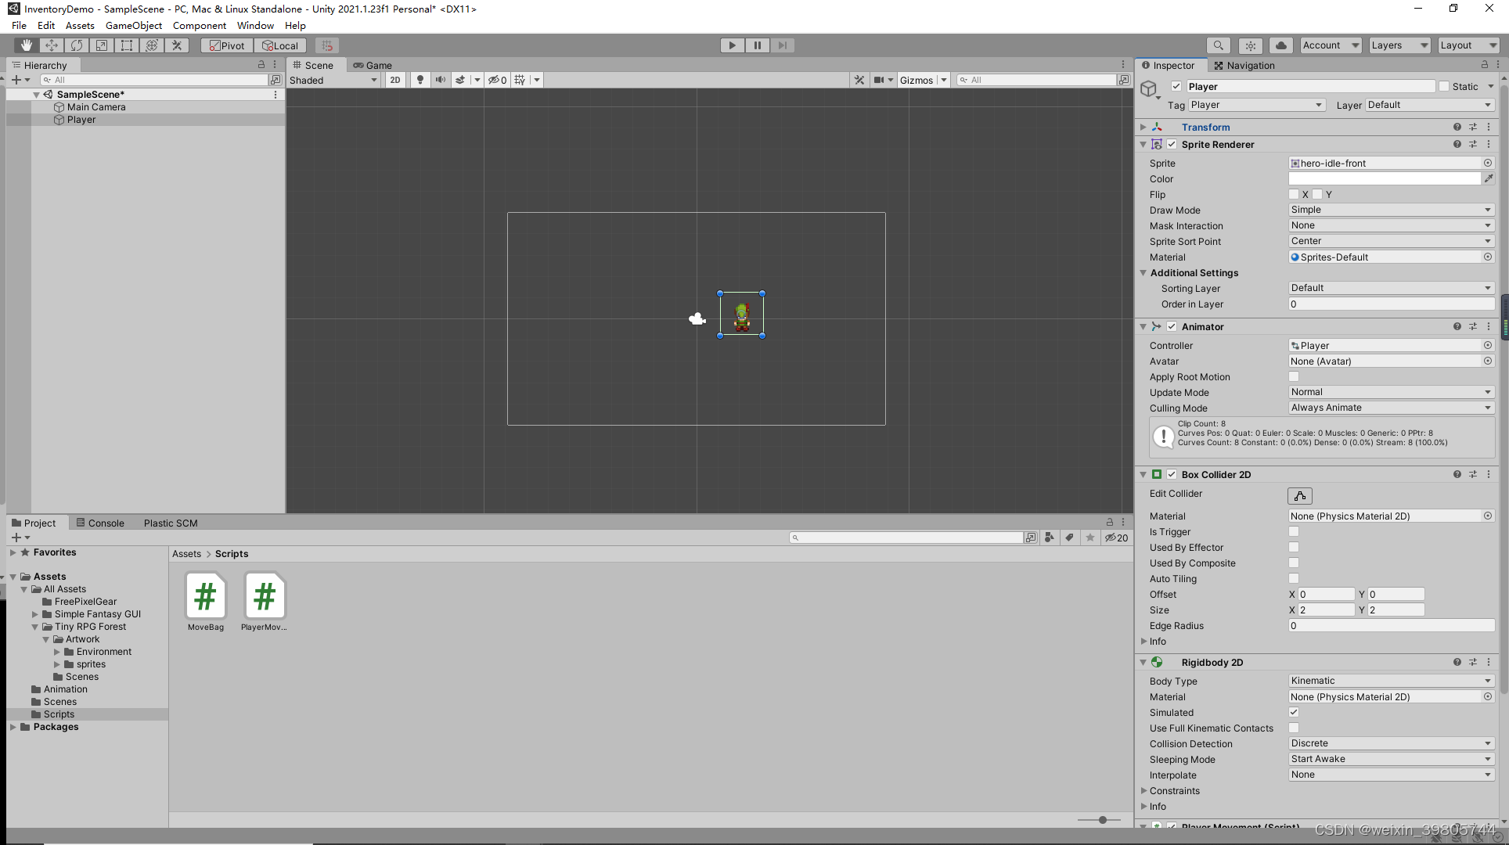Pick color with eyedropper in Sprite Renderer
1509x845 pixels.
[x=1489, y=178]
